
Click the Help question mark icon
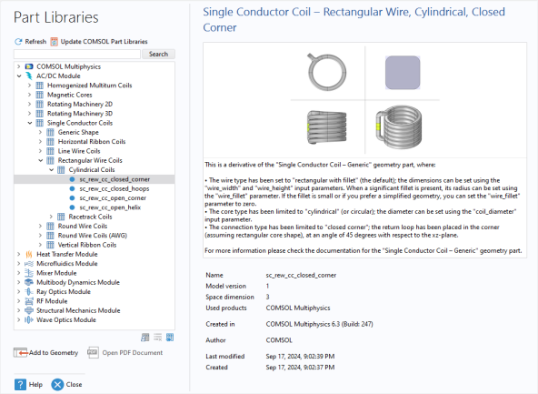20,384
